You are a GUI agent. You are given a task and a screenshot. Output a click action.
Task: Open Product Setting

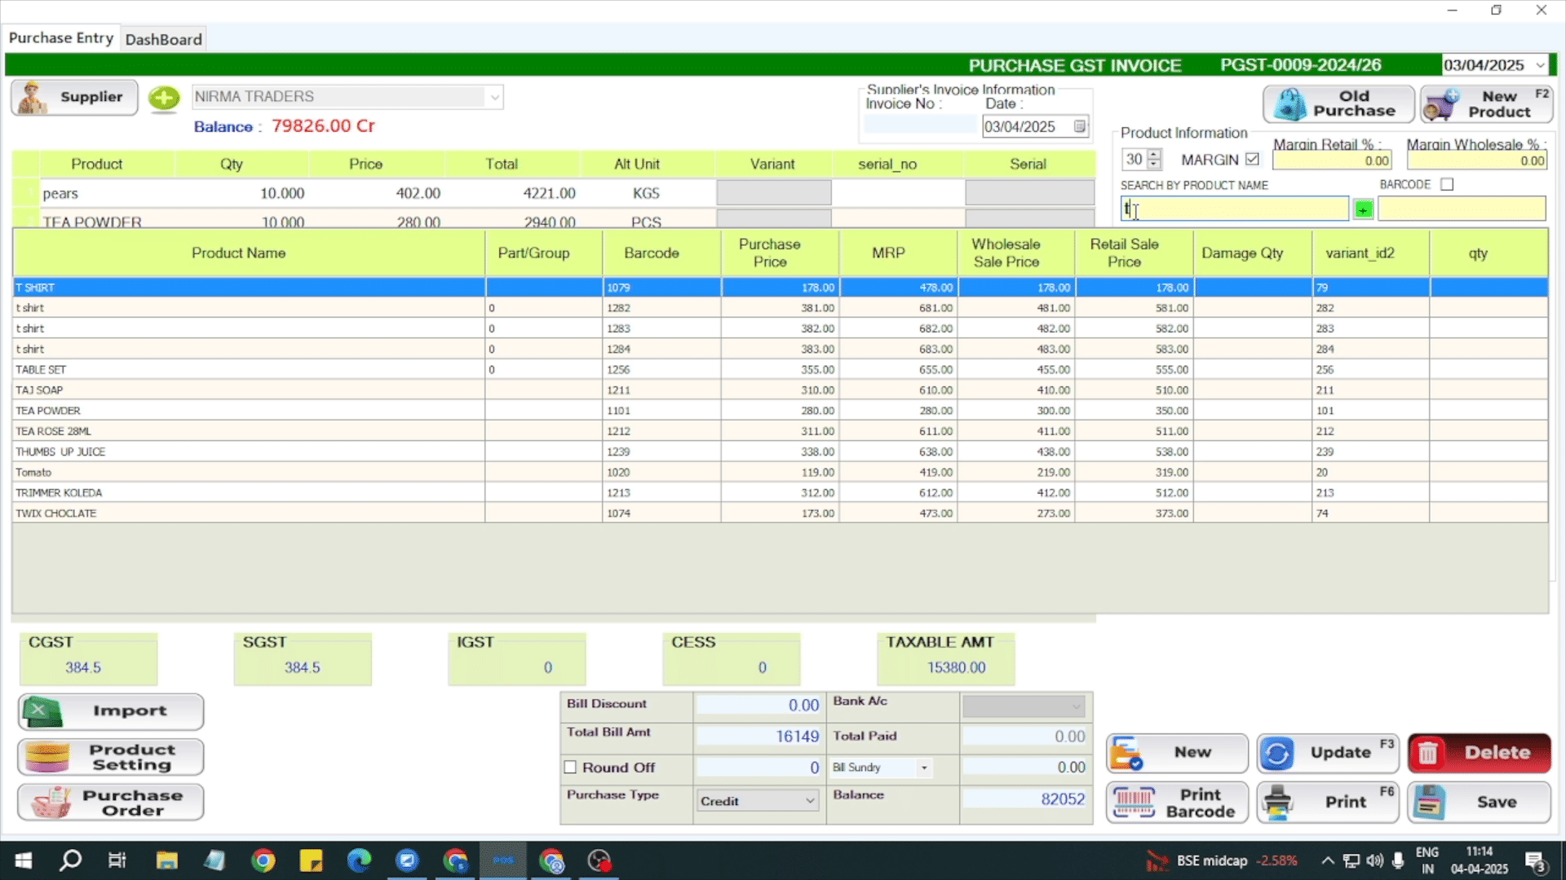(111, 757)
